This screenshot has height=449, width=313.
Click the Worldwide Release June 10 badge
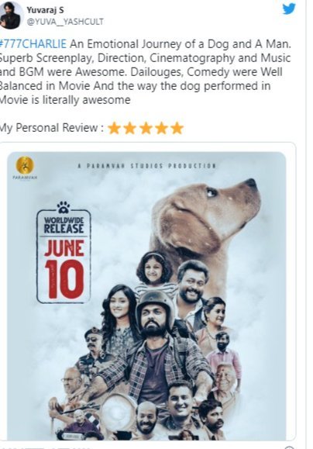click(64, 256)
